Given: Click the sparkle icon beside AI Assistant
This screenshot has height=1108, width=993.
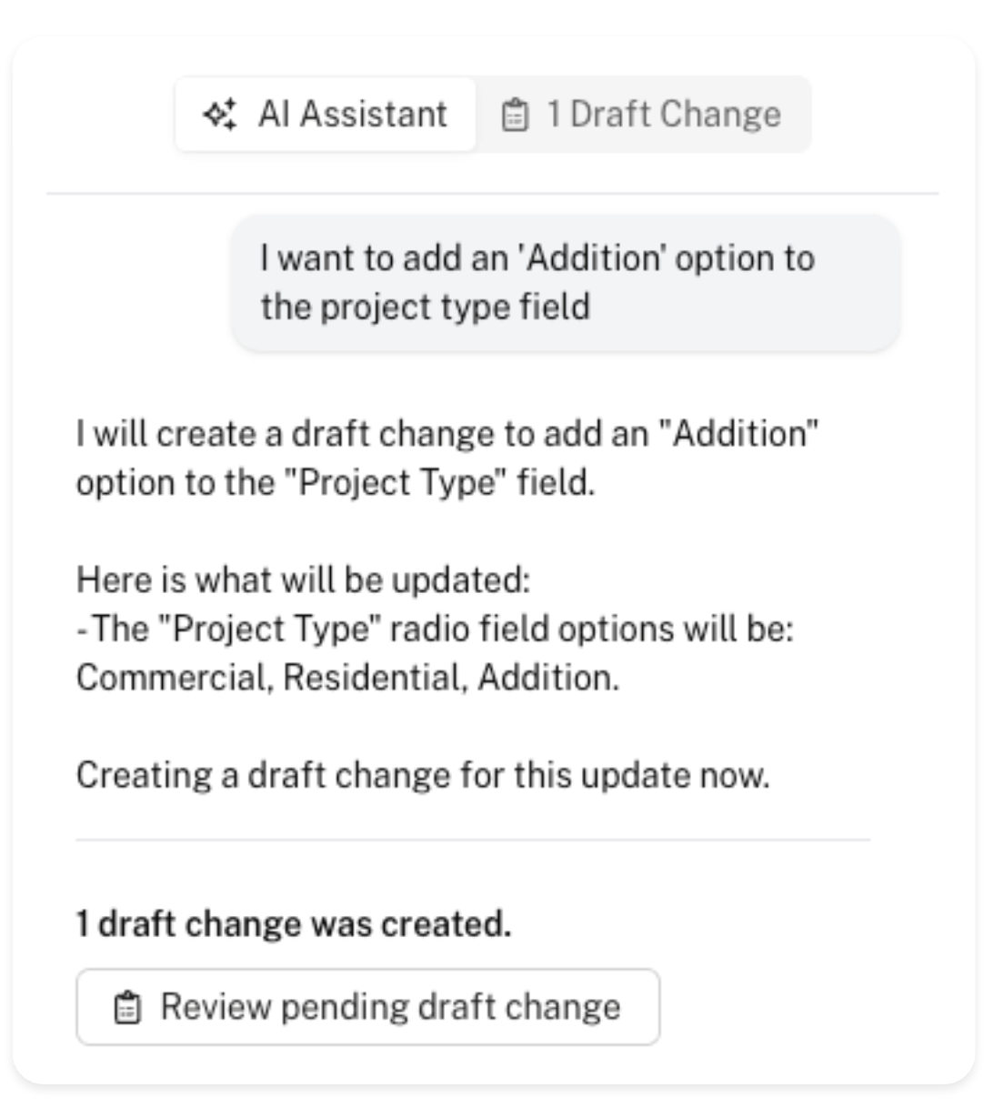Looking at the screenshot, I should pos(220,115).
